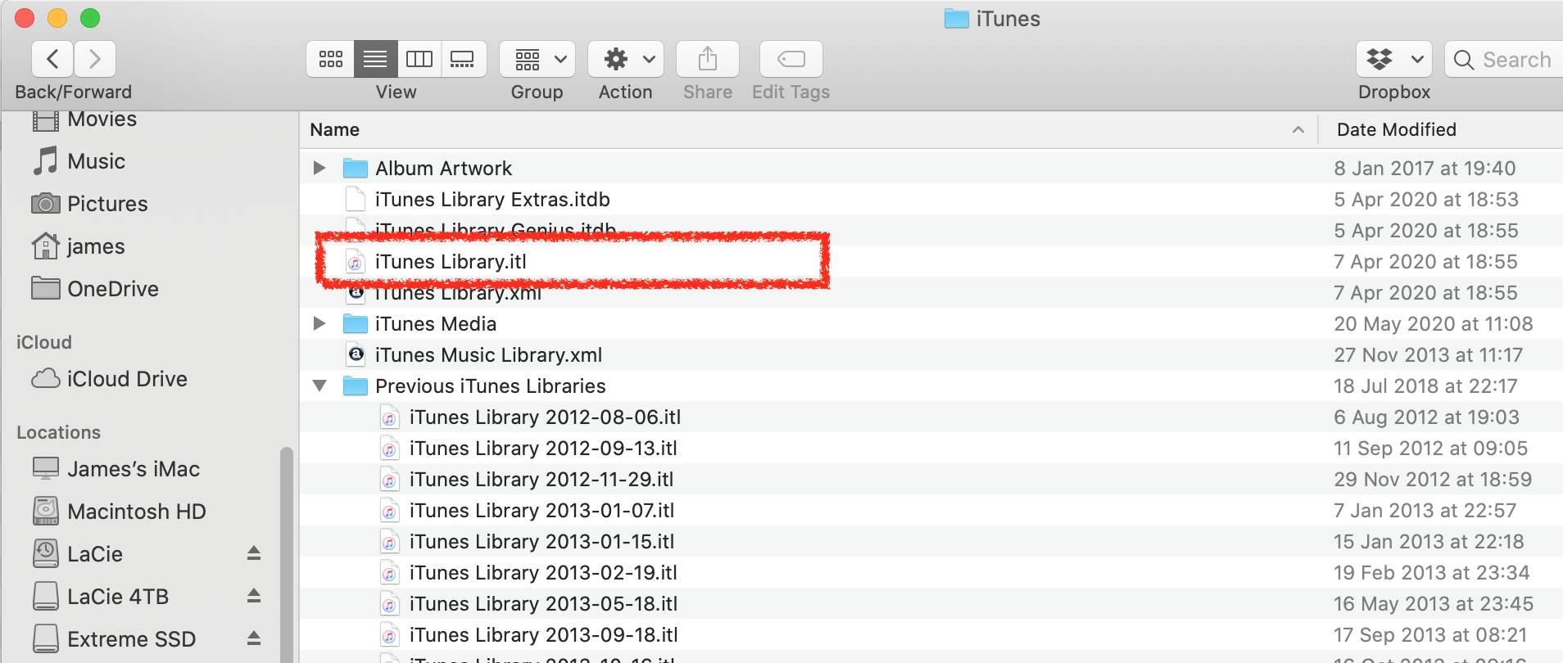Eject the LaCie drive
The width and height of the screenshot is (1563, 663).
(254, 553)
